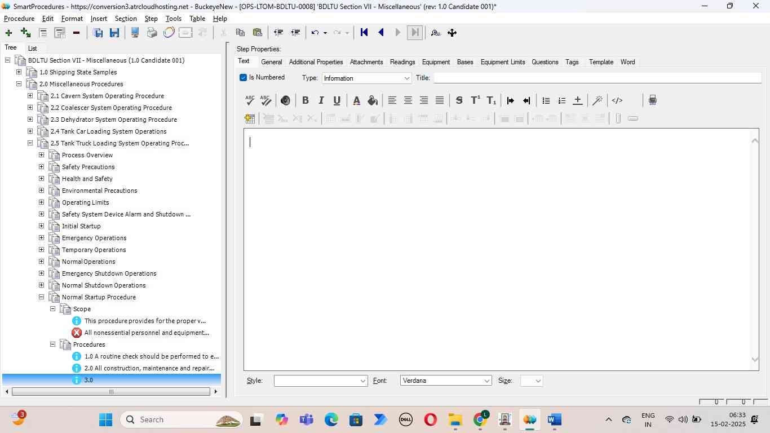Click the four-way move arrows icon
The image size is (770, 433).
click(x=452, y=33)
